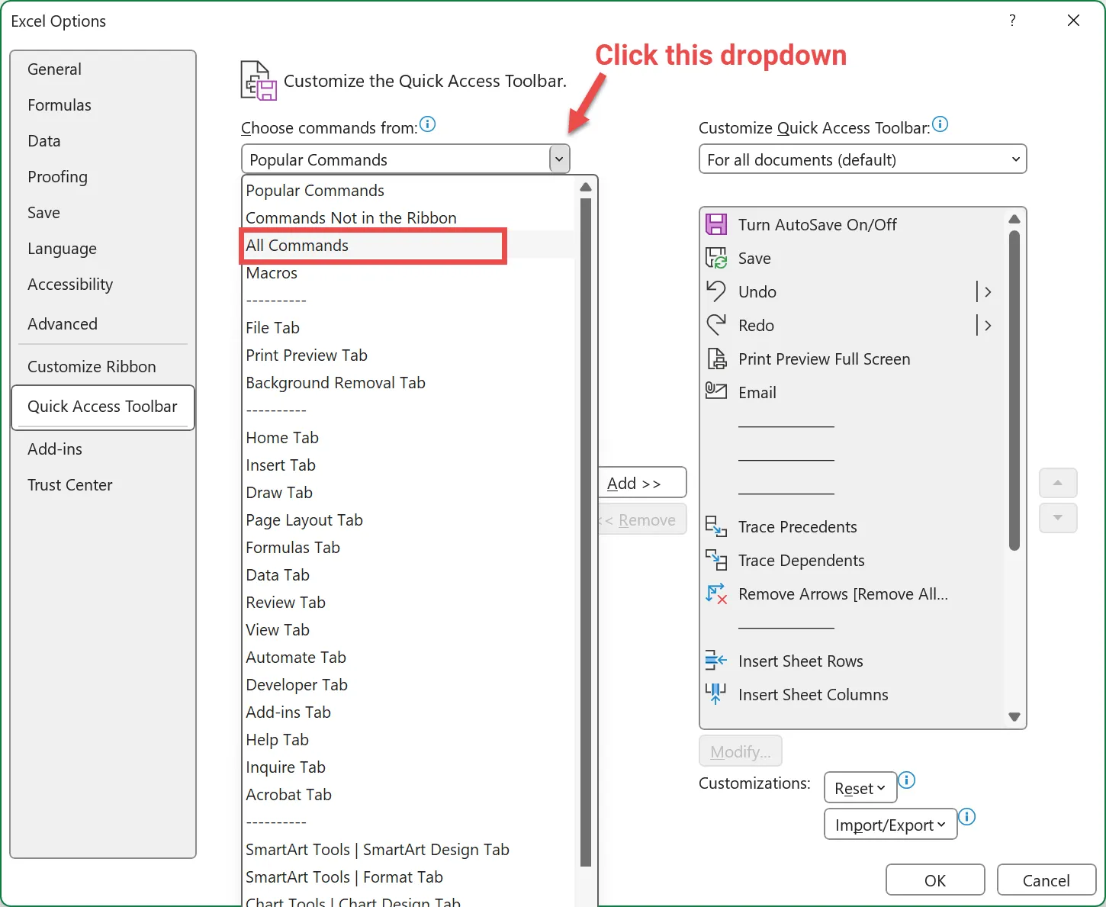The height and width of the screenshot is (907, 1106).
Task: Open the Reset dropdown button
Action: (860, 788)
